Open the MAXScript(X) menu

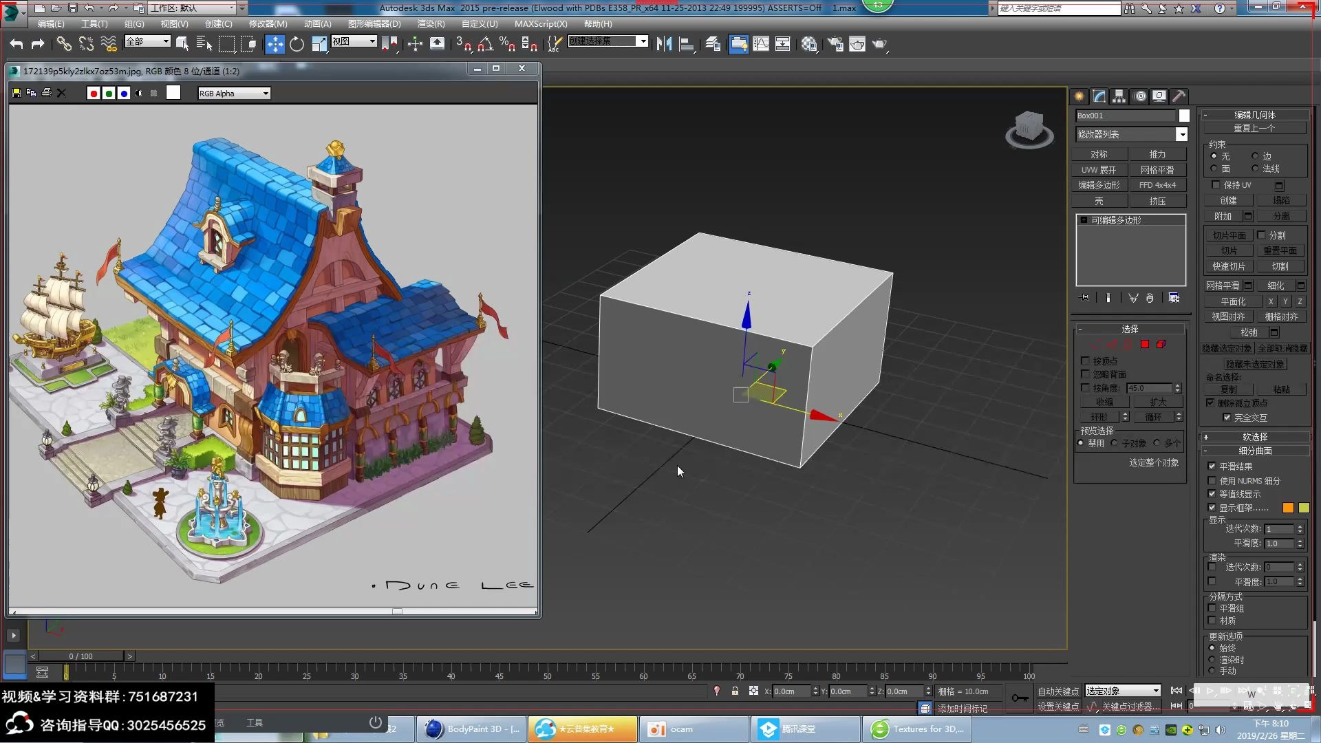coord(541,23)
